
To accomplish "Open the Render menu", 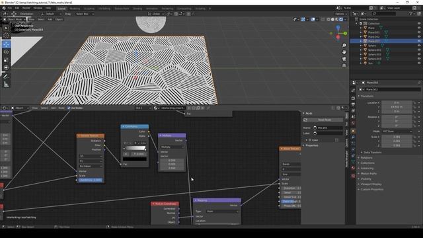I will click(x=26, y=8).
